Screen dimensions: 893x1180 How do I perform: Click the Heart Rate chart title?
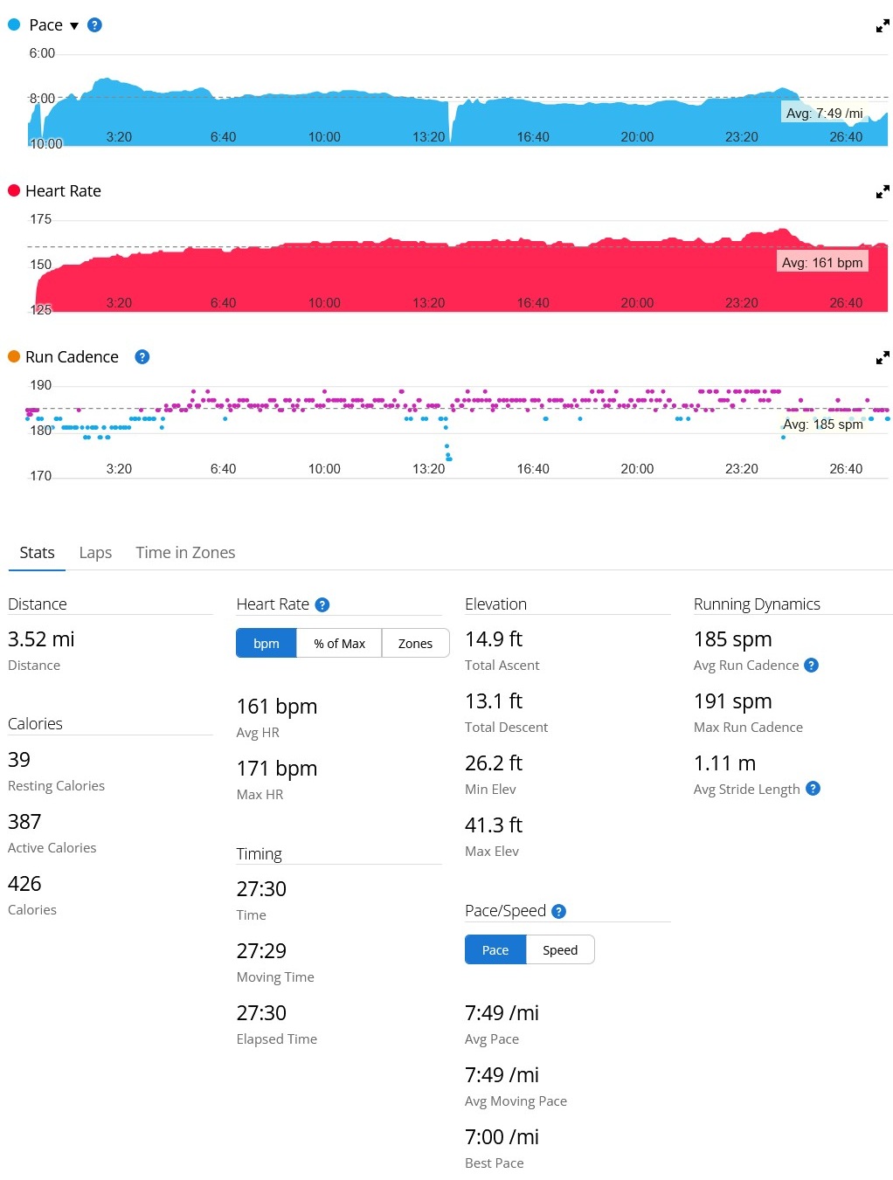click(x=63, y=191)
